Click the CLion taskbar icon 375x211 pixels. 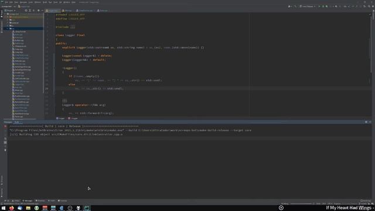87,208
